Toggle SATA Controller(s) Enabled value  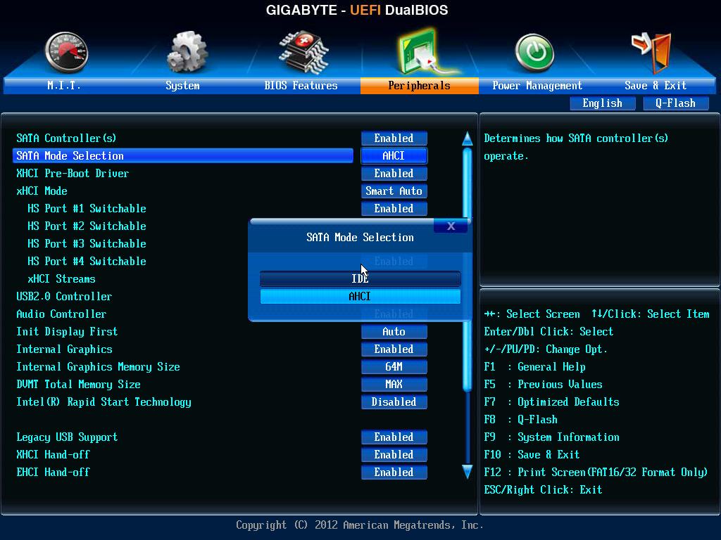(x=394, y=139)
